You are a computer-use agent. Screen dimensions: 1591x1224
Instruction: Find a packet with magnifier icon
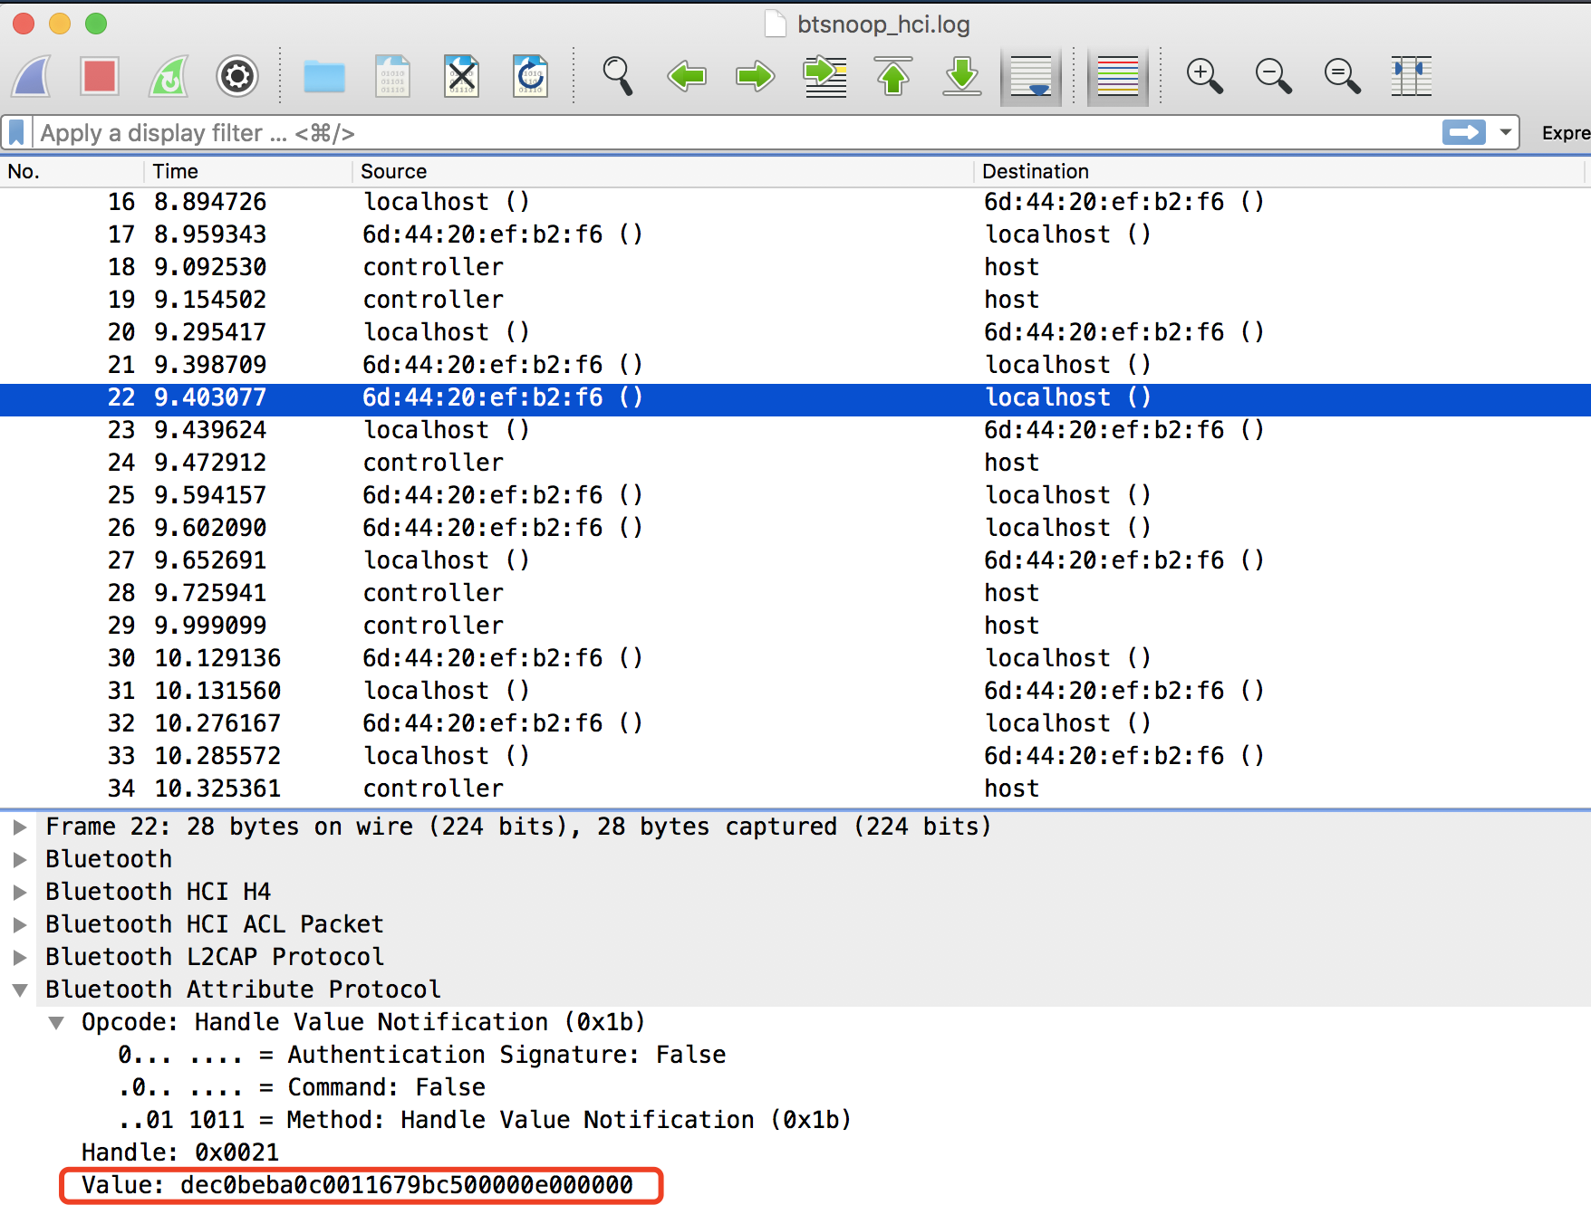click(x=618, y=76)
